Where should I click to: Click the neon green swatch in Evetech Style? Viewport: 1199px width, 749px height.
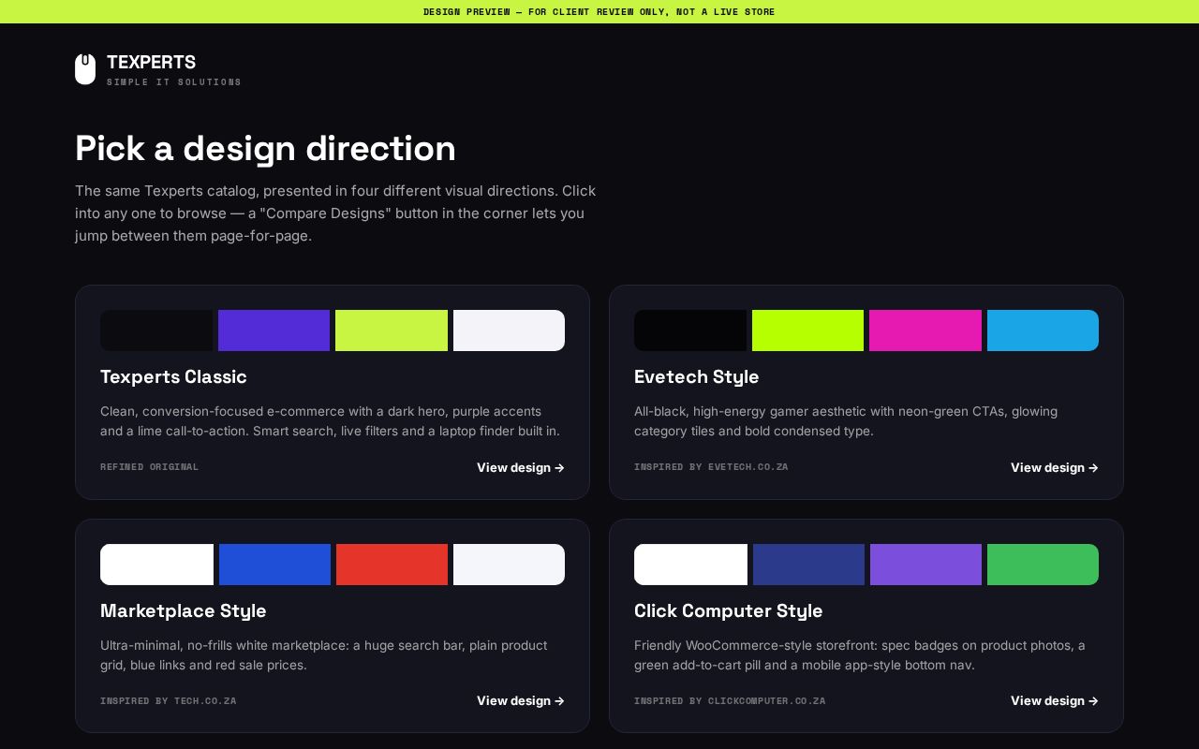(807, 330)
